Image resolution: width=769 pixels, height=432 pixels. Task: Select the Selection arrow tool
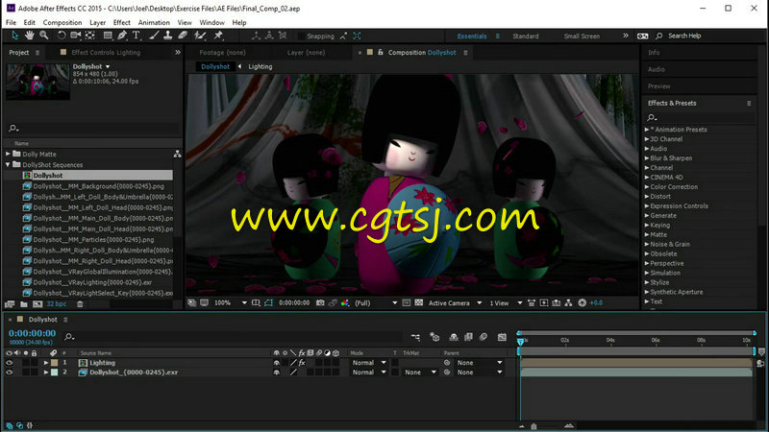pos(14,36)
